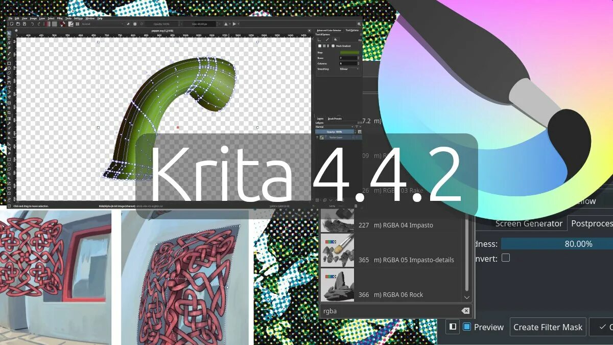
Task: Open the Help menu
Action: coord(100,18)
